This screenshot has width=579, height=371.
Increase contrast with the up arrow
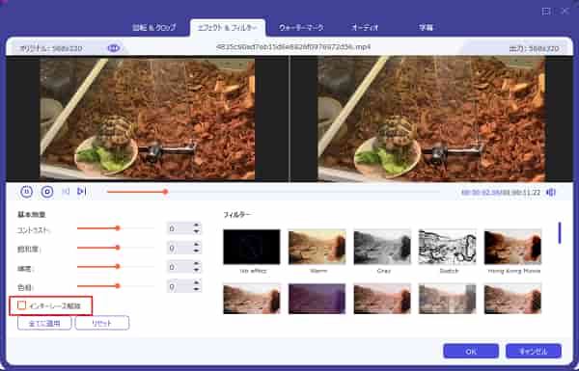(197, 225)
